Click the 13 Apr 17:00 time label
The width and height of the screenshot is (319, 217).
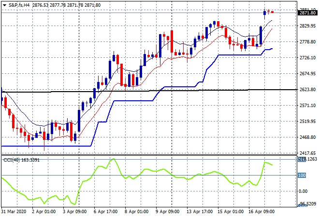click(x=200, y=212)
